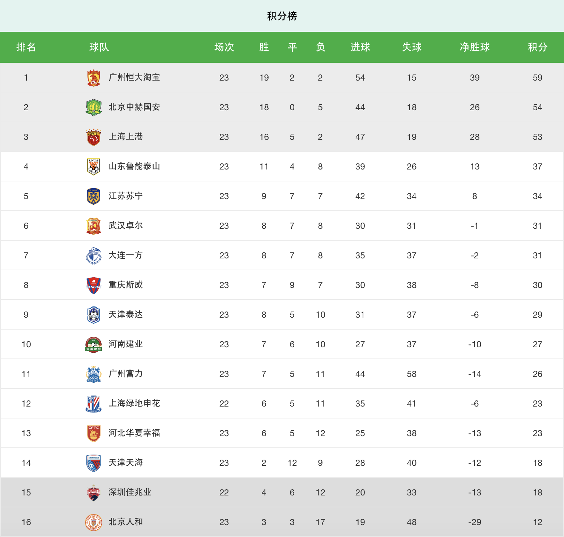Click the 净胜球 column header
This screenshot has width=564, height=537.
click(x=474, y=47)
